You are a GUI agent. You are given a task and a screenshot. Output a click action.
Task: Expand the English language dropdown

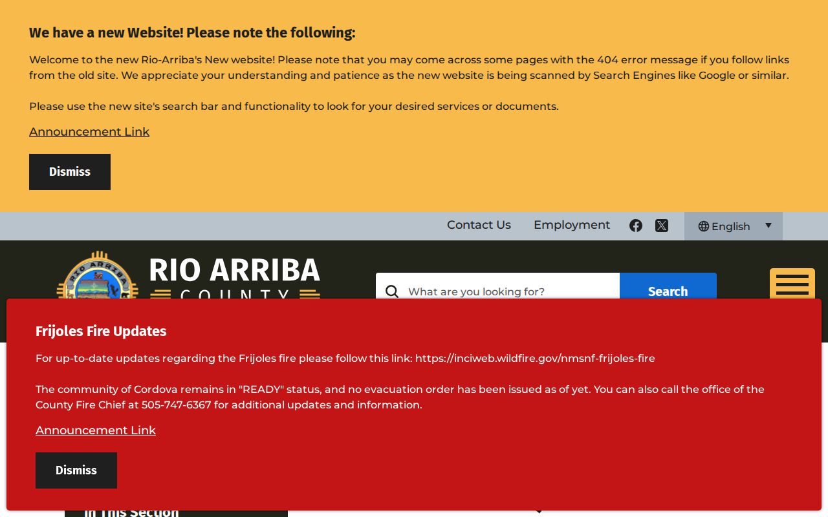[734, 226]
